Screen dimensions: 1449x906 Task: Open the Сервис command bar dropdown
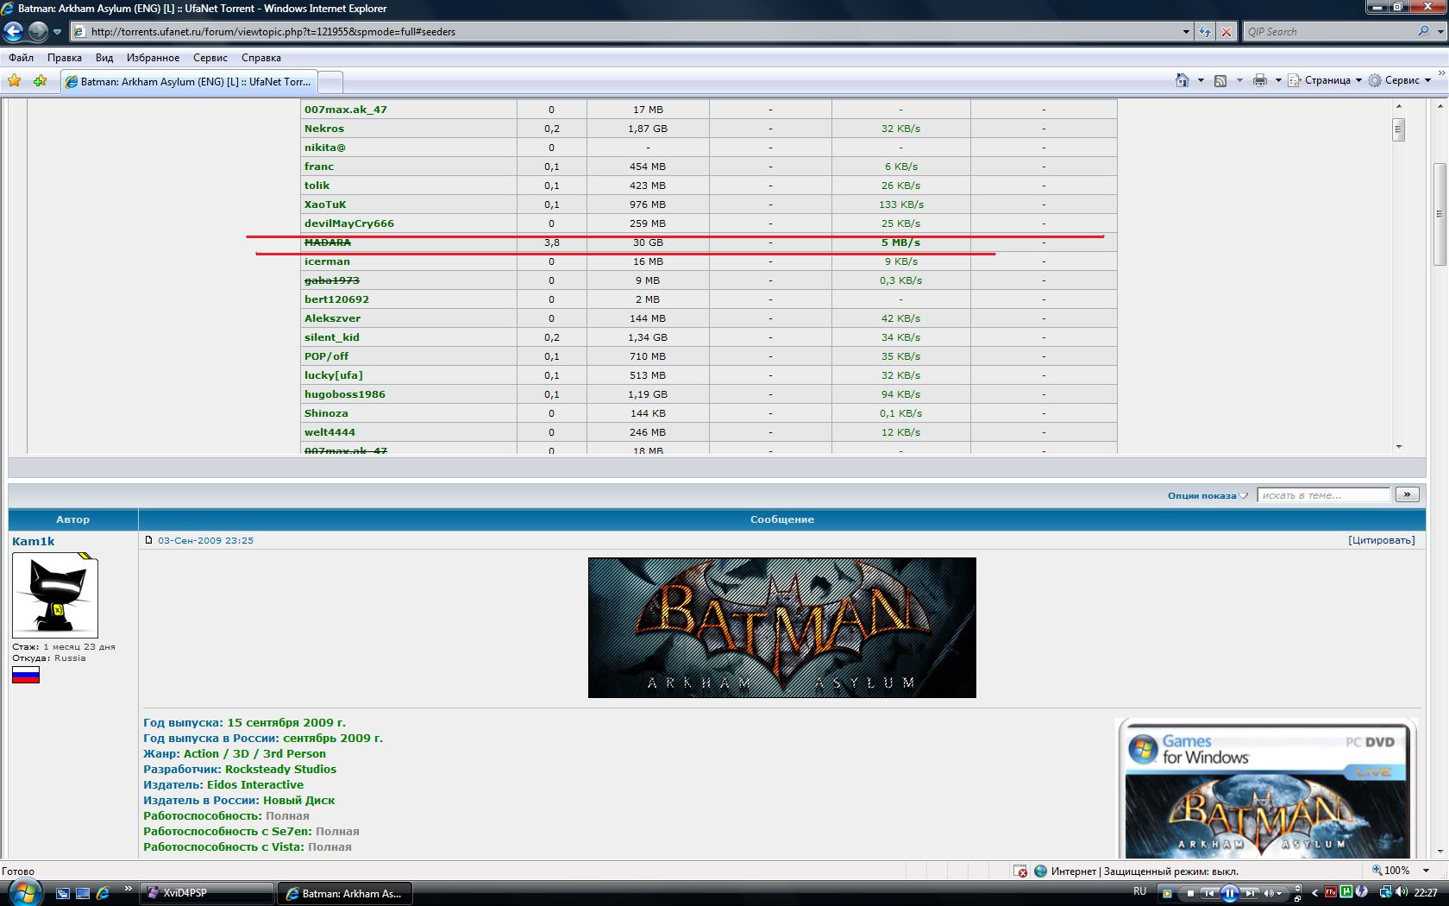pos(1399,80)
